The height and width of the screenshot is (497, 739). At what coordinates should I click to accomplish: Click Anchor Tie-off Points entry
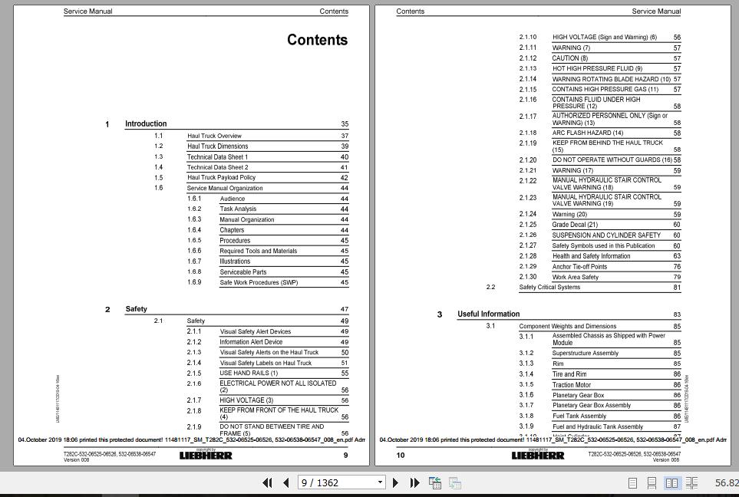[x=579, y=267]
